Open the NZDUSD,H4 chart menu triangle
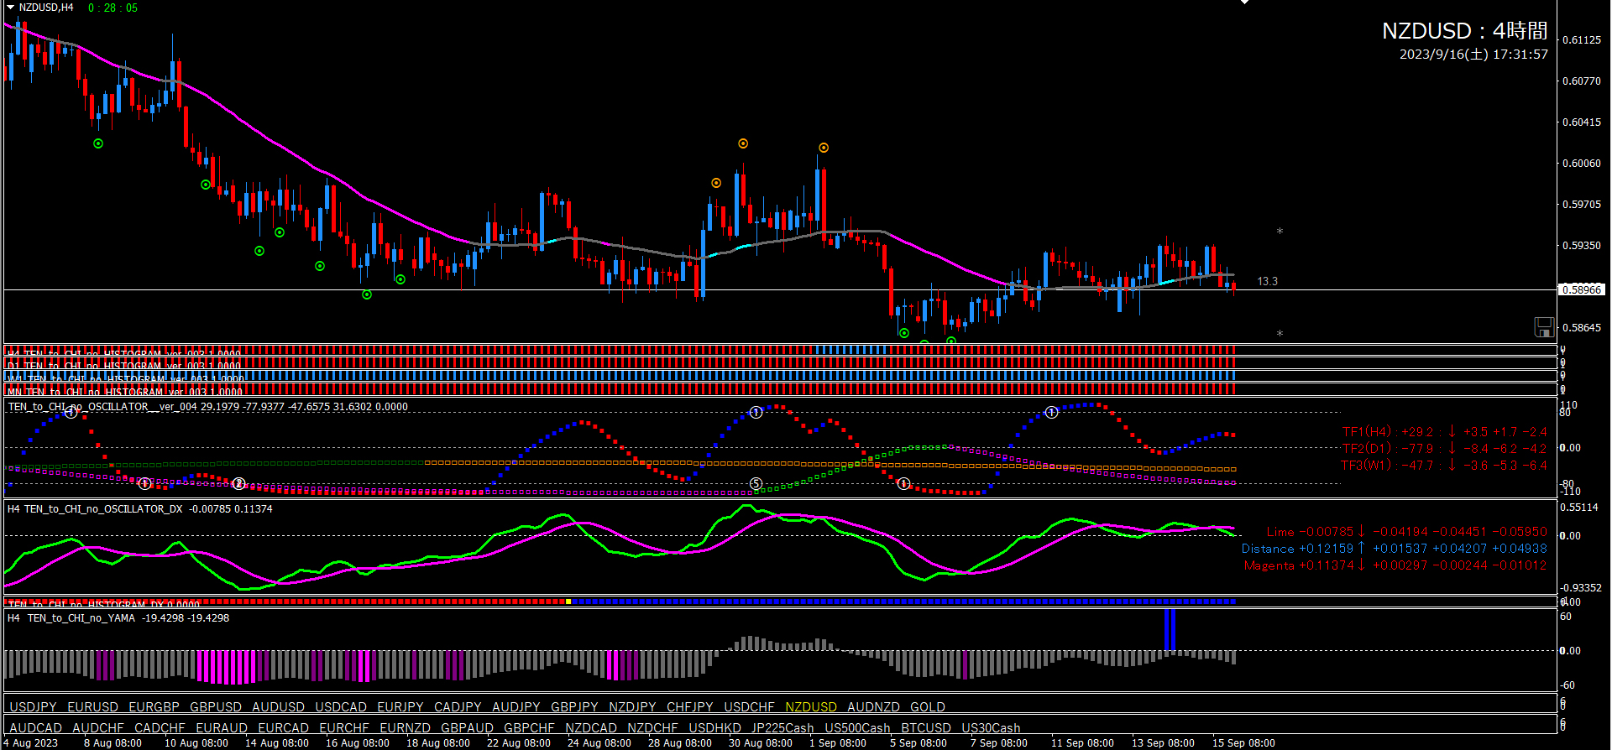The height and width of the screenshot is (750, 1612). 11,8
